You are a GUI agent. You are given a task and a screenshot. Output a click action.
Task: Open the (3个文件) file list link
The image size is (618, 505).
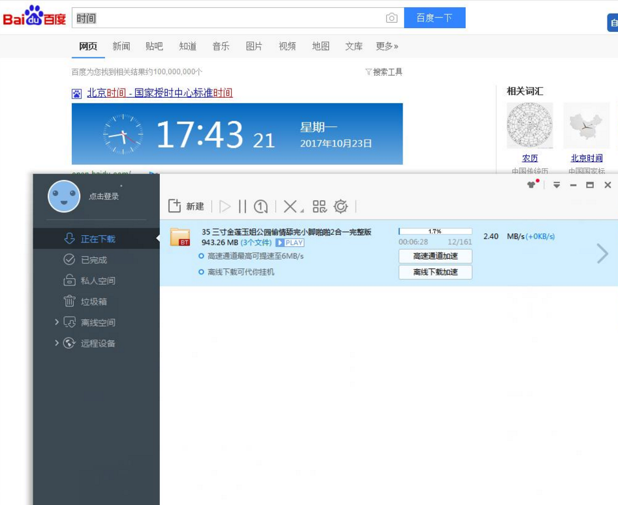coord(256,242)
